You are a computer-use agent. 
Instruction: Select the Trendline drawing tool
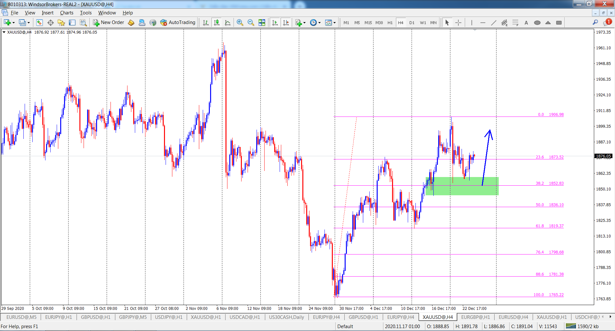click(494, 22)
